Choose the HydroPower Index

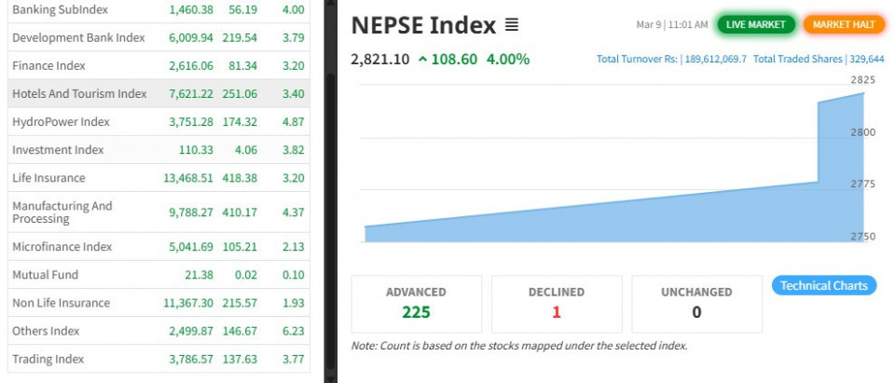click(x=61, y=121)
